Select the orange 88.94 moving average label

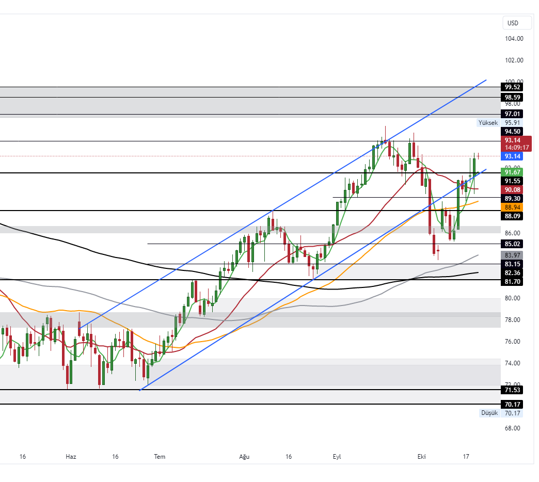(512, 206)
